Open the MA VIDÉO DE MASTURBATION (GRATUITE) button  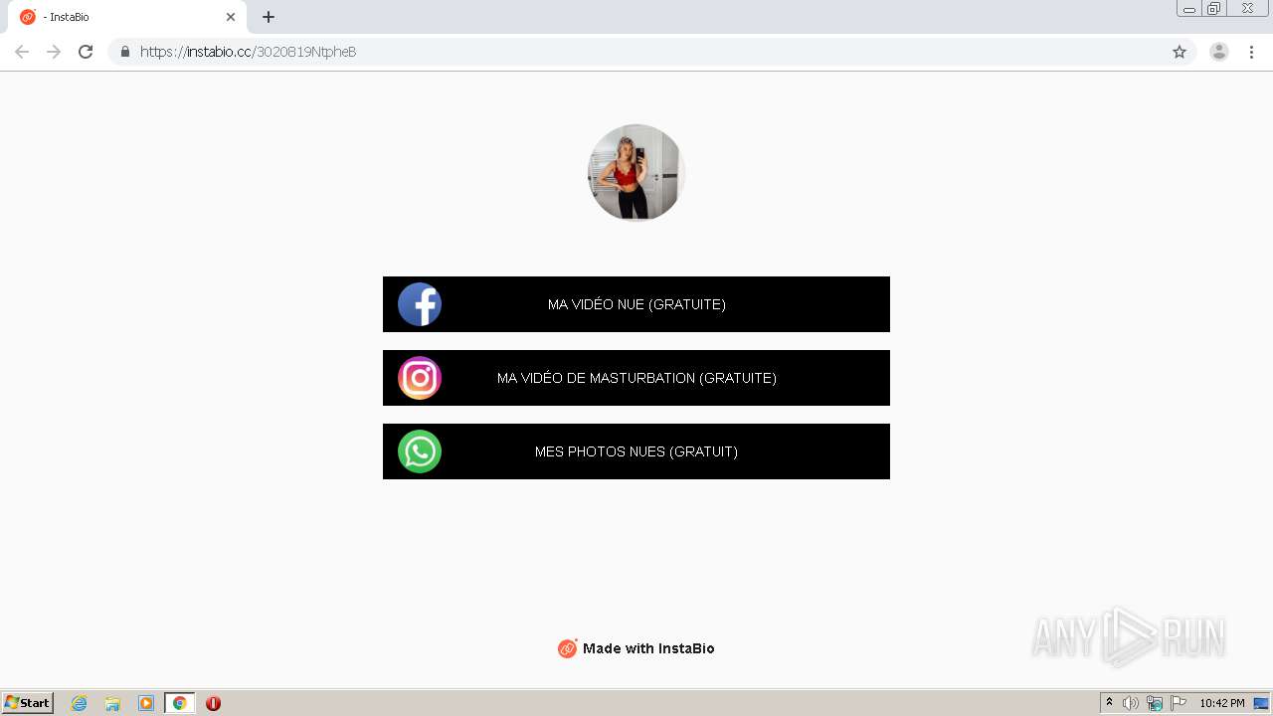coord(636,378)
